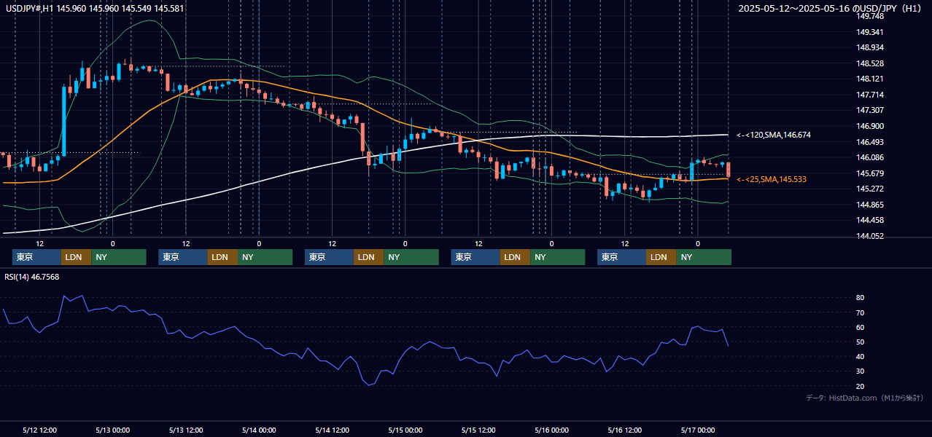Select the 2025-05-12～2025-05-16 date range title

coord(831,9)
